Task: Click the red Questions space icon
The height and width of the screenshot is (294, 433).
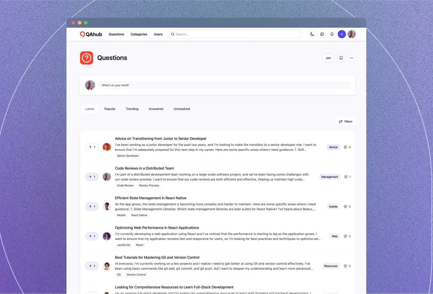Action: click(x=87, y=58)
